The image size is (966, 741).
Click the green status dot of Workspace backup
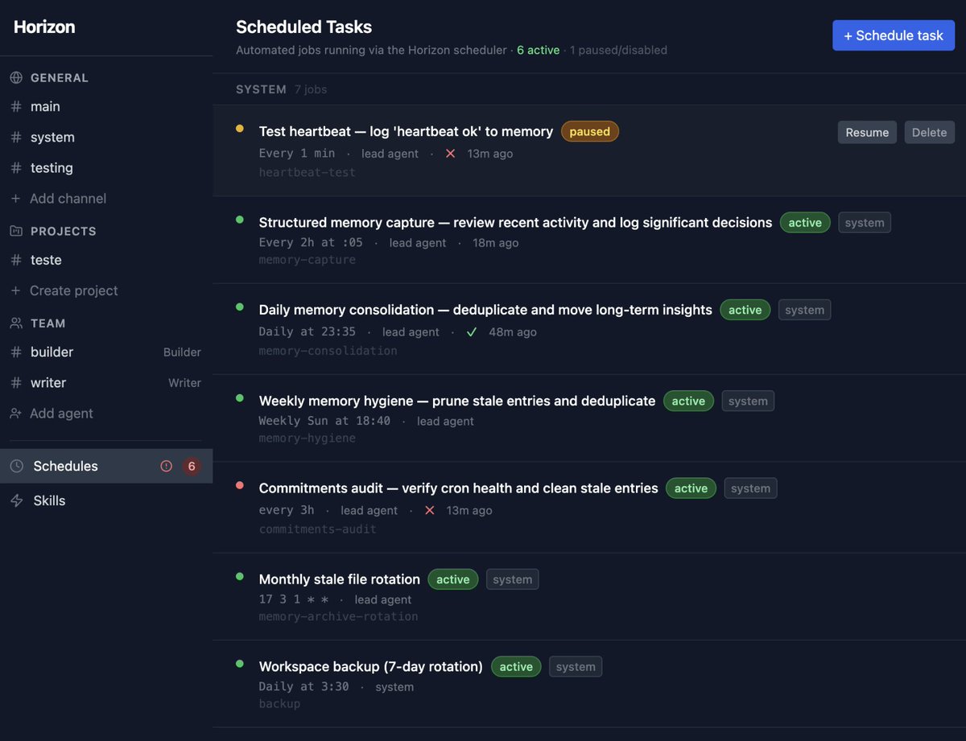tap(240, 664)
